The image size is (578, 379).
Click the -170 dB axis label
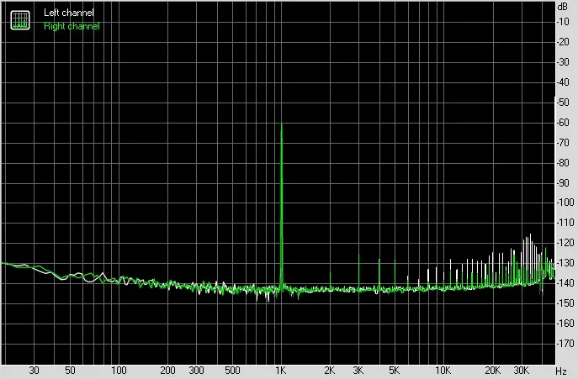[565, 343]
